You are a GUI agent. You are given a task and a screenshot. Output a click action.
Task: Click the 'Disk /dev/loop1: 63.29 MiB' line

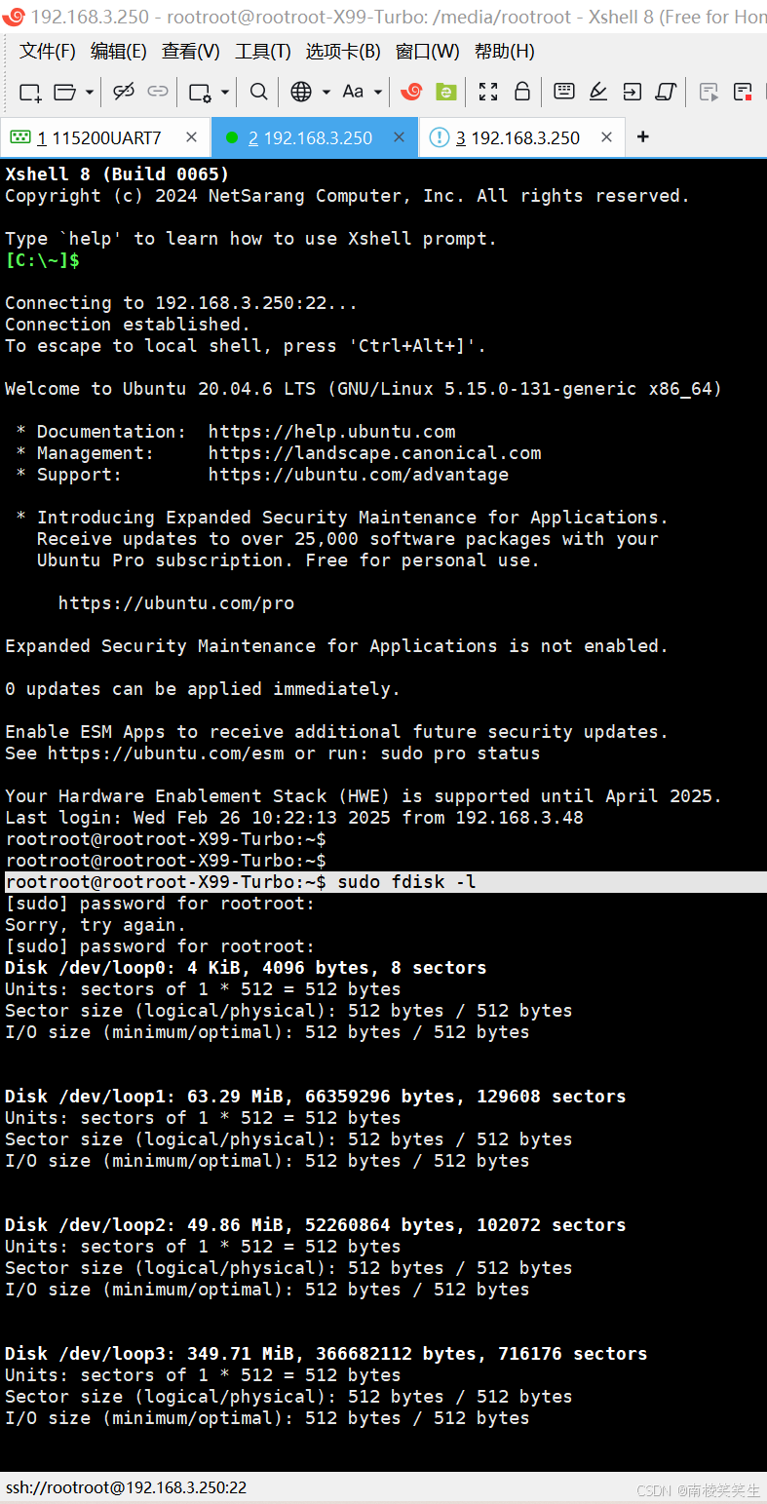315,1097
